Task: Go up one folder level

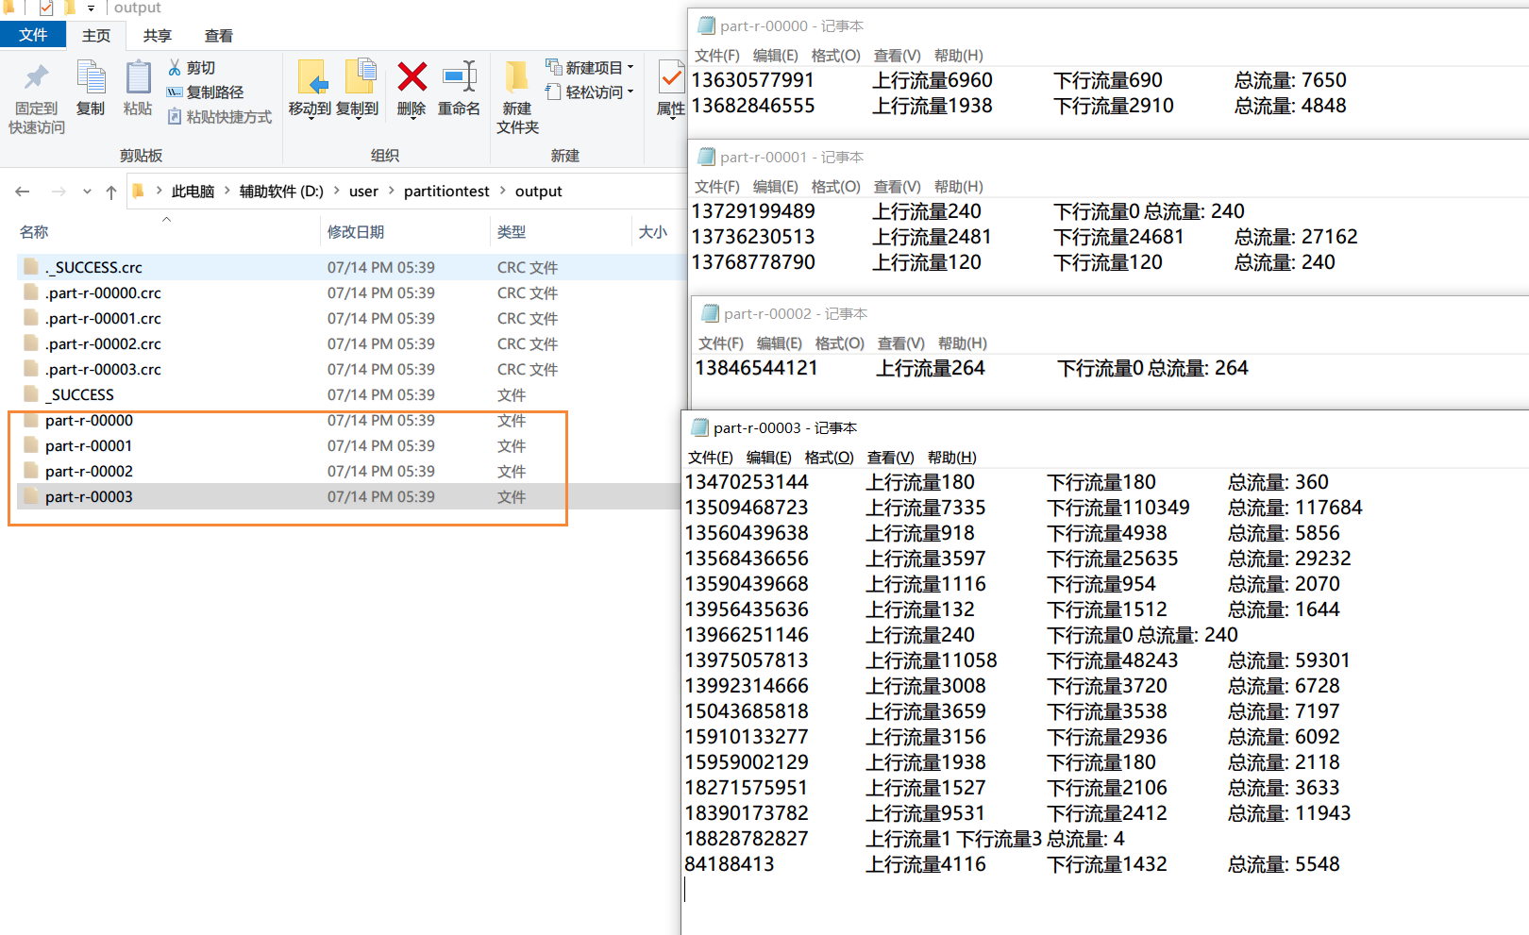Action: coord(111,192)
